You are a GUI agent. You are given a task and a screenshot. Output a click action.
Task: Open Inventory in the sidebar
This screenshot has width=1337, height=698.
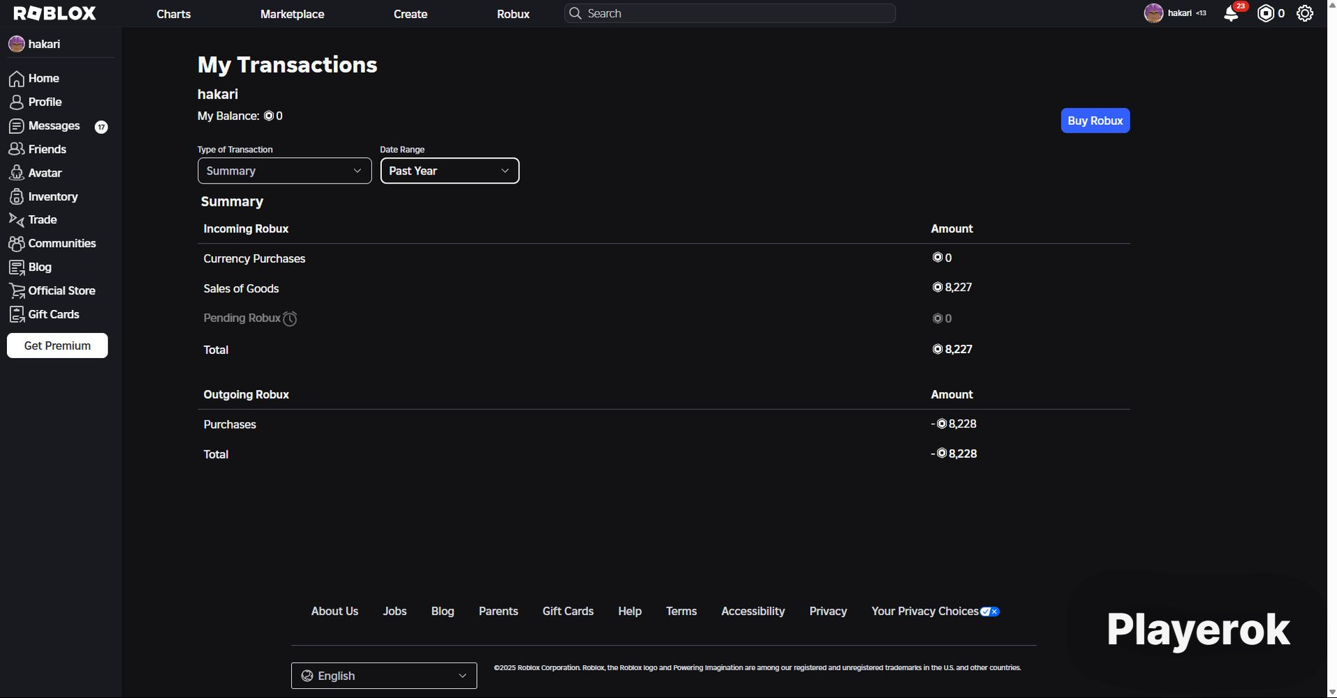point(53,197)
